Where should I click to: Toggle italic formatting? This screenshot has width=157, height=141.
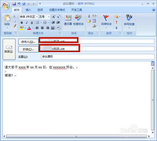(x=27, y=23)
